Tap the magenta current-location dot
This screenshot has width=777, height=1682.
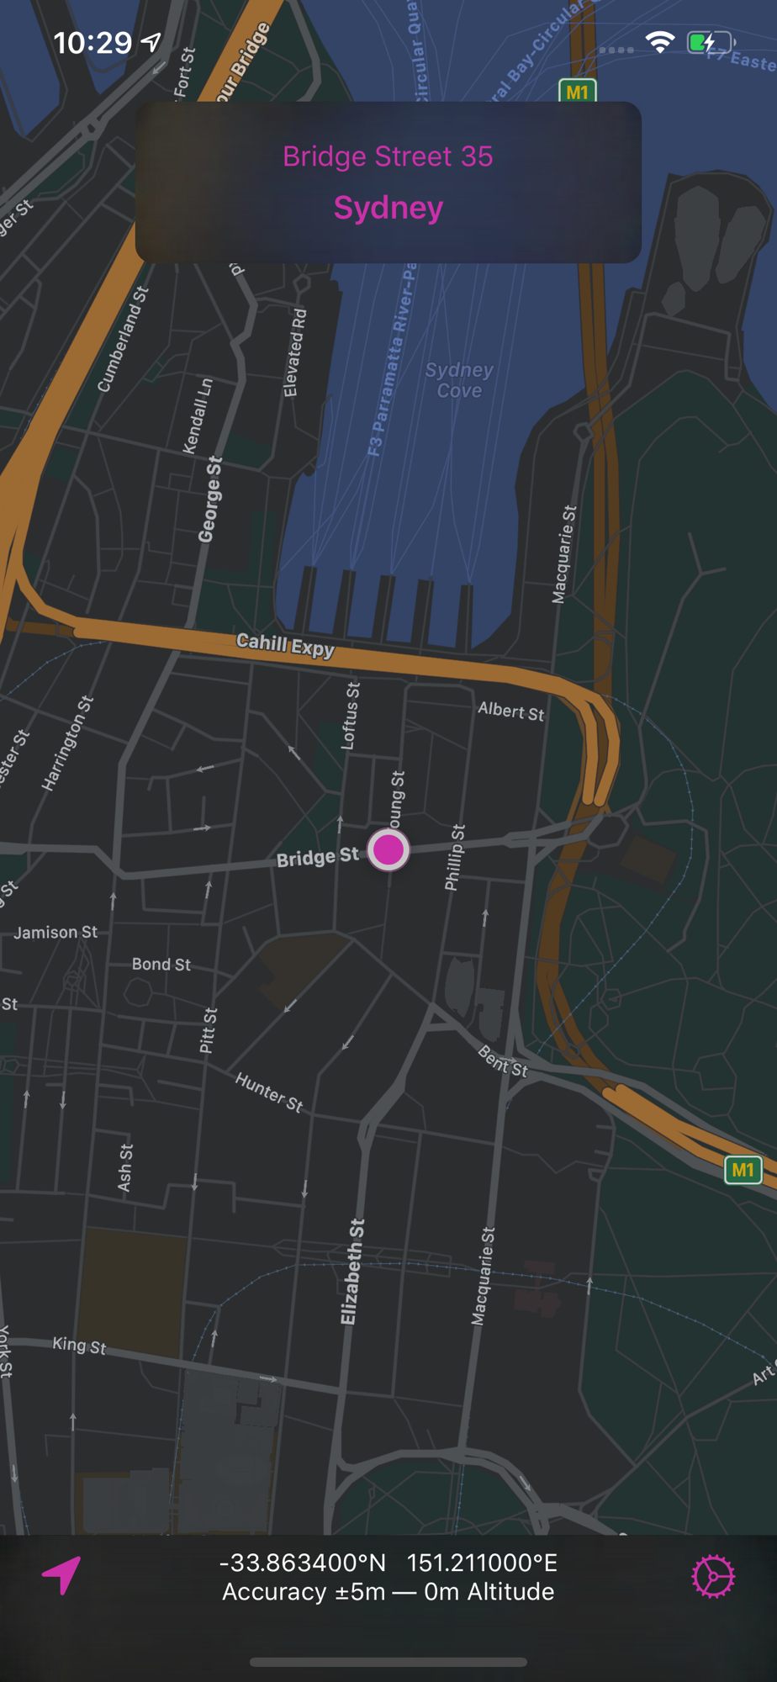(x=388, y=849)
